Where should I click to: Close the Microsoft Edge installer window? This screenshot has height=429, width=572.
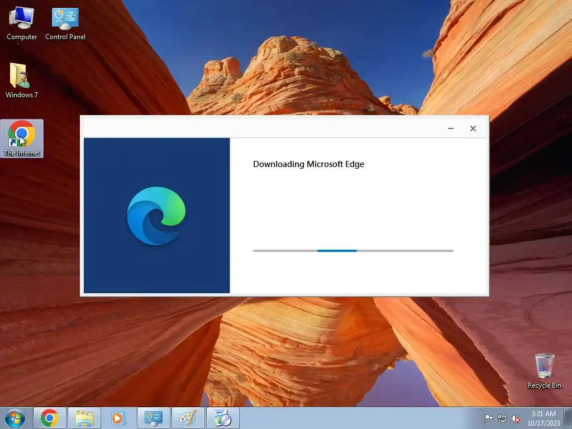(473, 128)
